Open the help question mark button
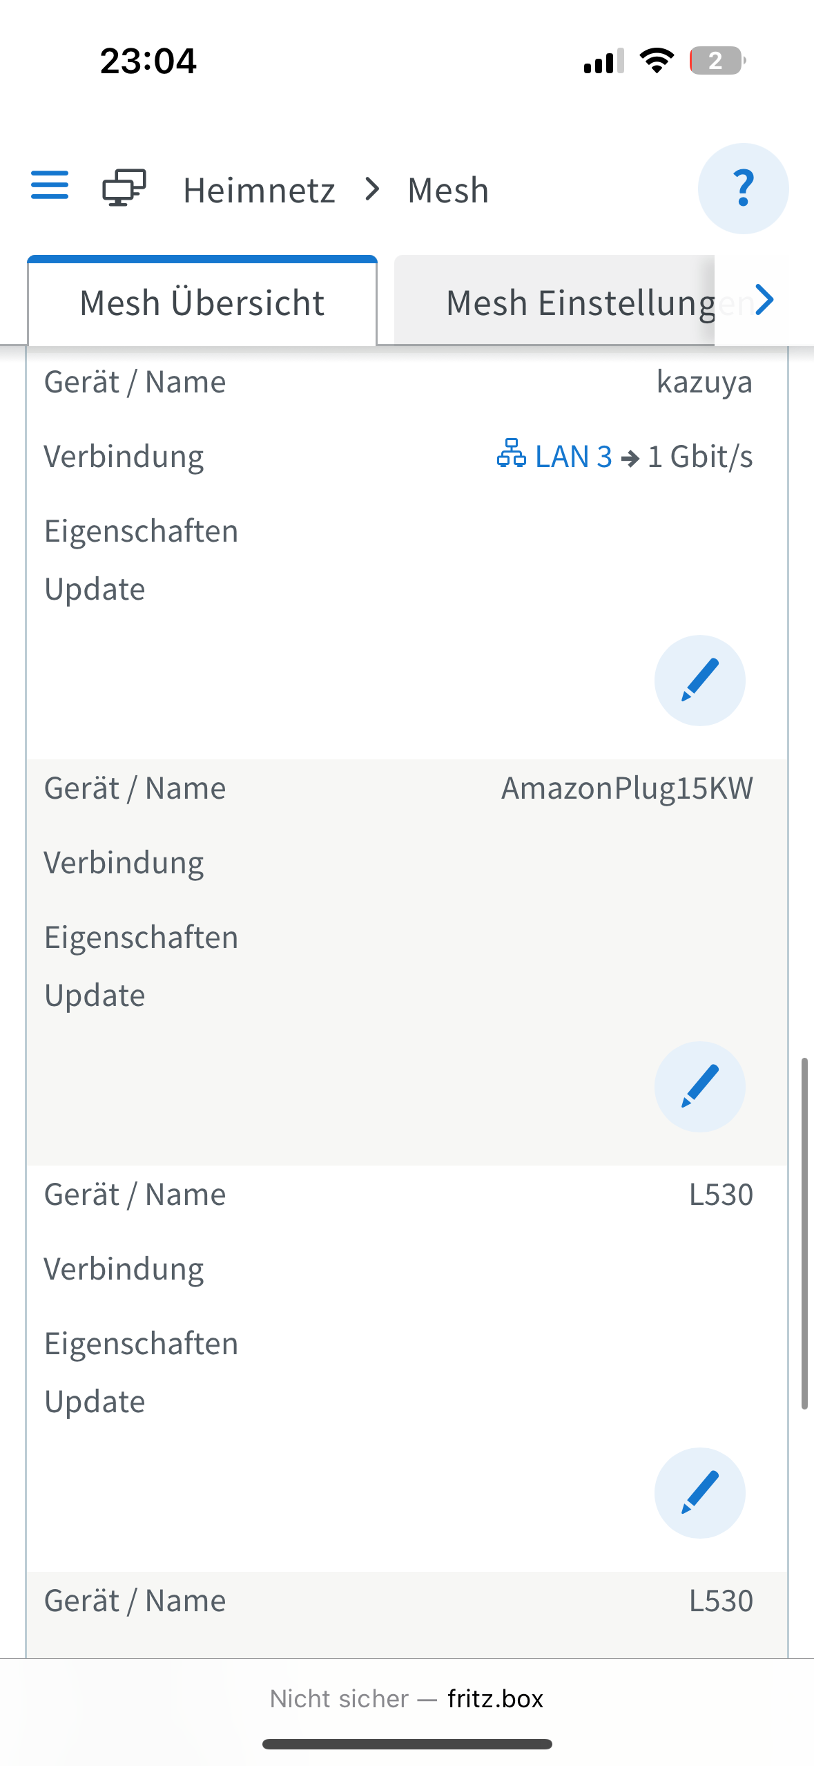 tap(743, 189)
